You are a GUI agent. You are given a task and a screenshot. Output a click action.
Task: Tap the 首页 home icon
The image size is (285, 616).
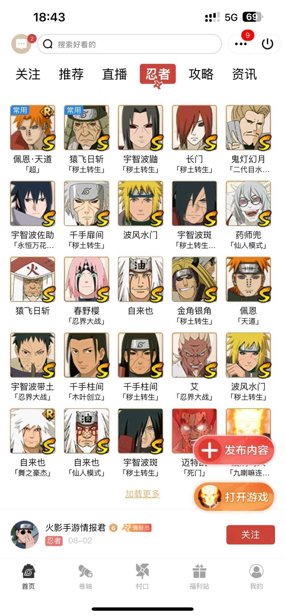click(x=28, y=571)
